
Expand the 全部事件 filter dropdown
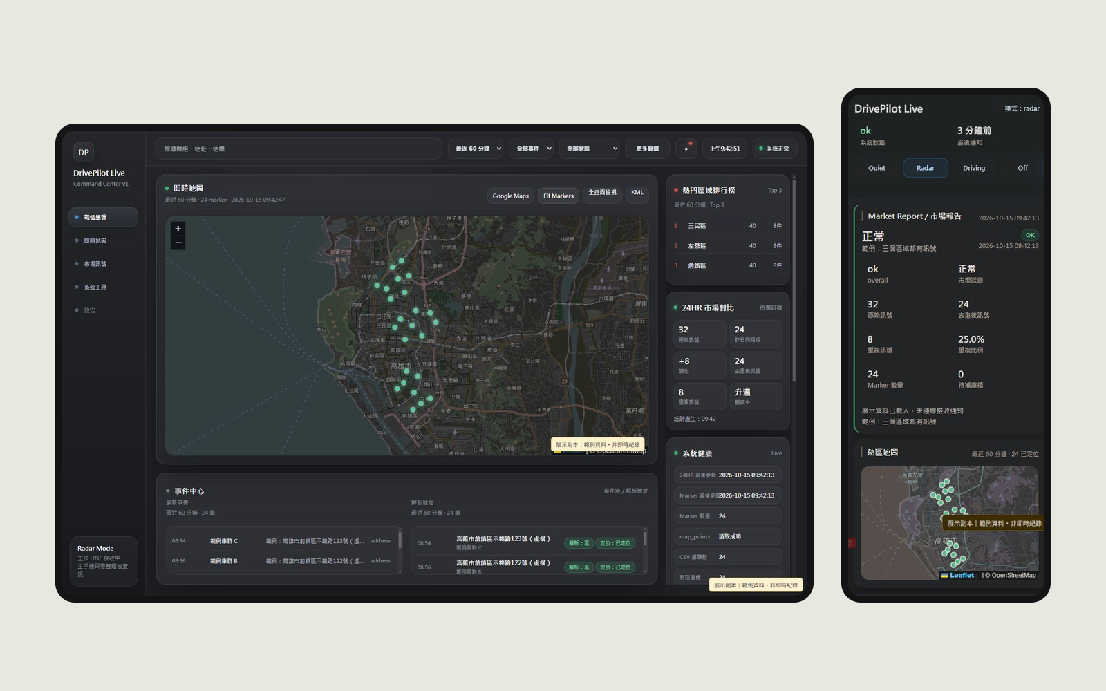tap(532, 149)
